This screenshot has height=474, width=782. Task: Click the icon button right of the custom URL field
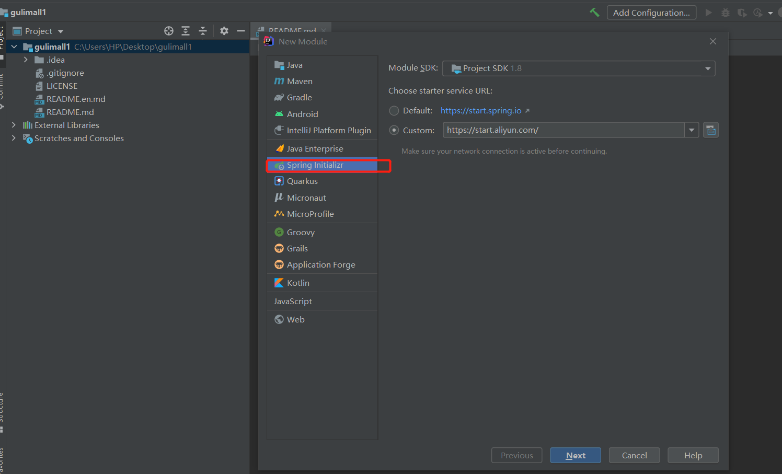(711, 130)
